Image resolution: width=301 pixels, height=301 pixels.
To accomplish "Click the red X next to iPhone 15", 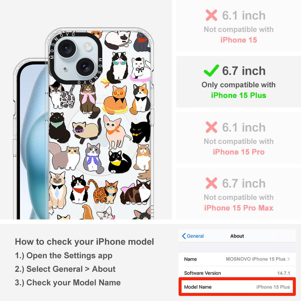I will (211, 15).
